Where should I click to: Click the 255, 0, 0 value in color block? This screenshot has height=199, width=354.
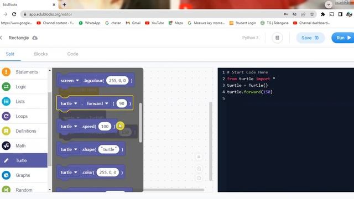(x=108, y=172)
